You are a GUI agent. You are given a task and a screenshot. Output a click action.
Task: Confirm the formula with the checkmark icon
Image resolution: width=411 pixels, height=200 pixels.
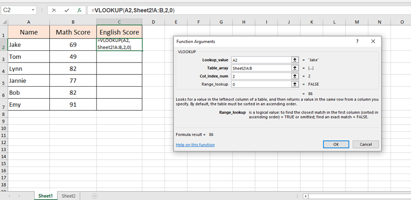click(67, 10)
